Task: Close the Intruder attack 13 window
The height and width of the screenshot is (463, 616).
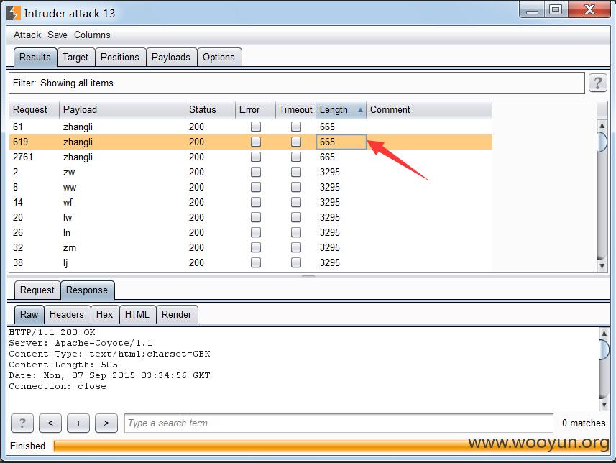Action: [589, 10]
